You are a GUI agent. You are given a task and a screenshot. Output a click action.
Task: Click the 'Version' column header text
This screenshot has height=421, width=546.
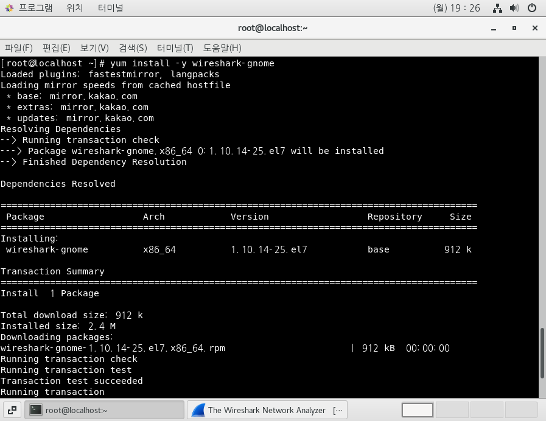(250, 217)
